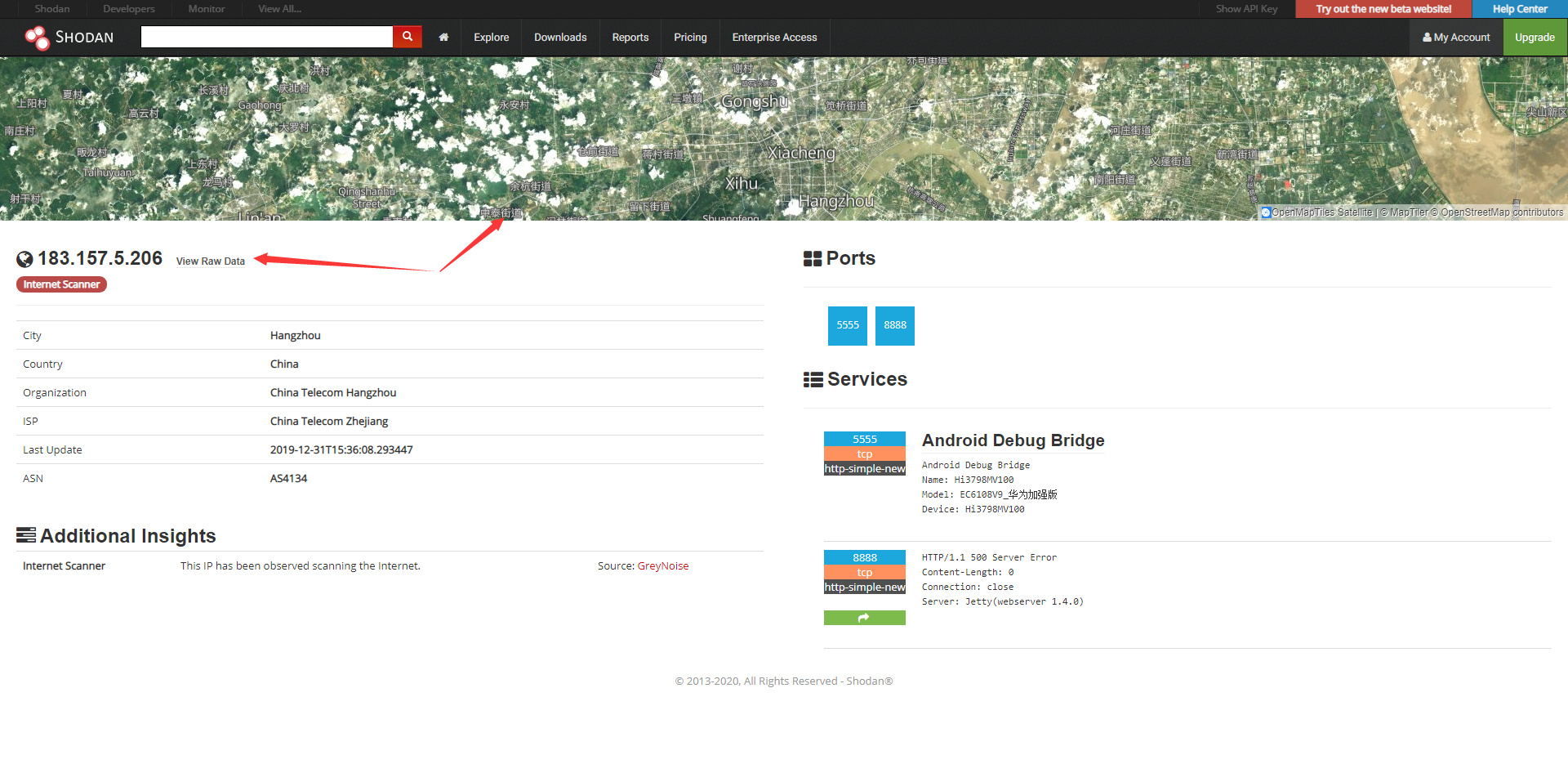1568x773 pixels.
Task: Go to the home icon in navbar
Action: click(x=443, y=38)
